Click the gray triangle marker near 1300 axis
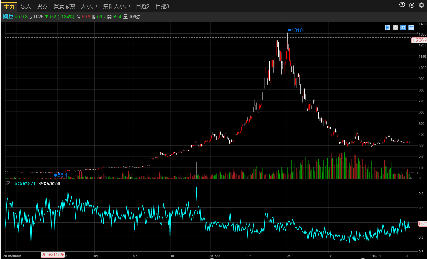The width and height of the screenshot is (427, 259). pos(417,34)
